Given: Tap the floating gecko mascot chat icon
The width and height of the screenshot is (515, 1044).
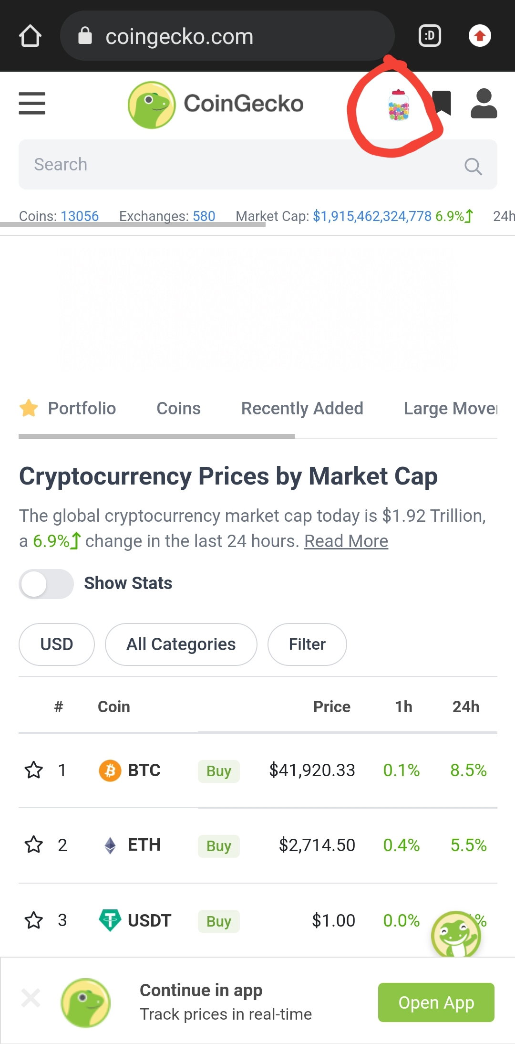Looking at the screenshot, I should 456,934.
